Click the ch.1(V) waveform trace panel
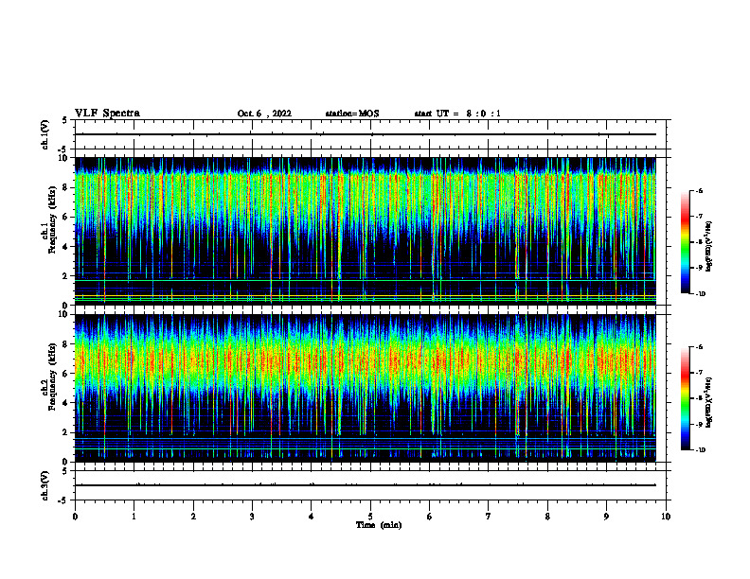 tap(370, 134)
